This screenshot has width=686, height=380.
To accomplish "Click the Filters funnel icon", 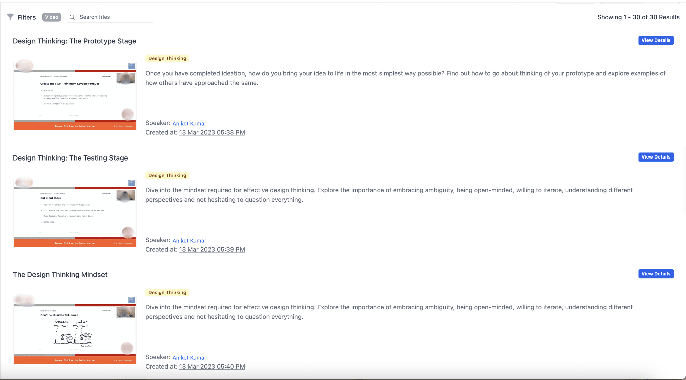I will [11, 17].
